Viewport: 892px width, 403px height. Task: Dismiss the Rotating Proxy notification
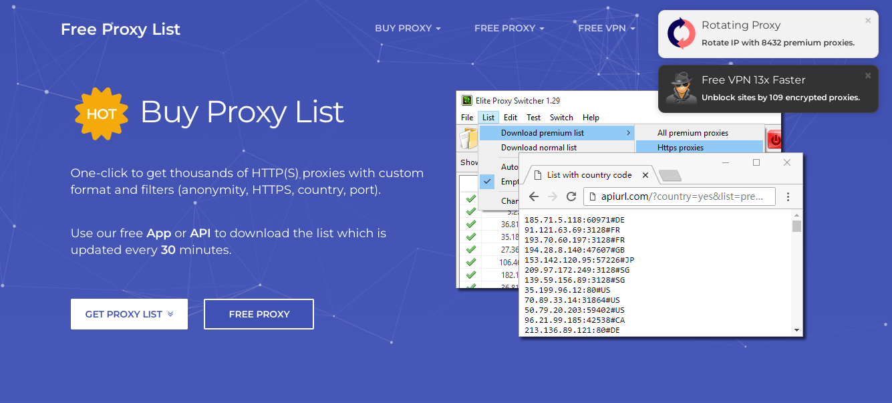(868, 21)
